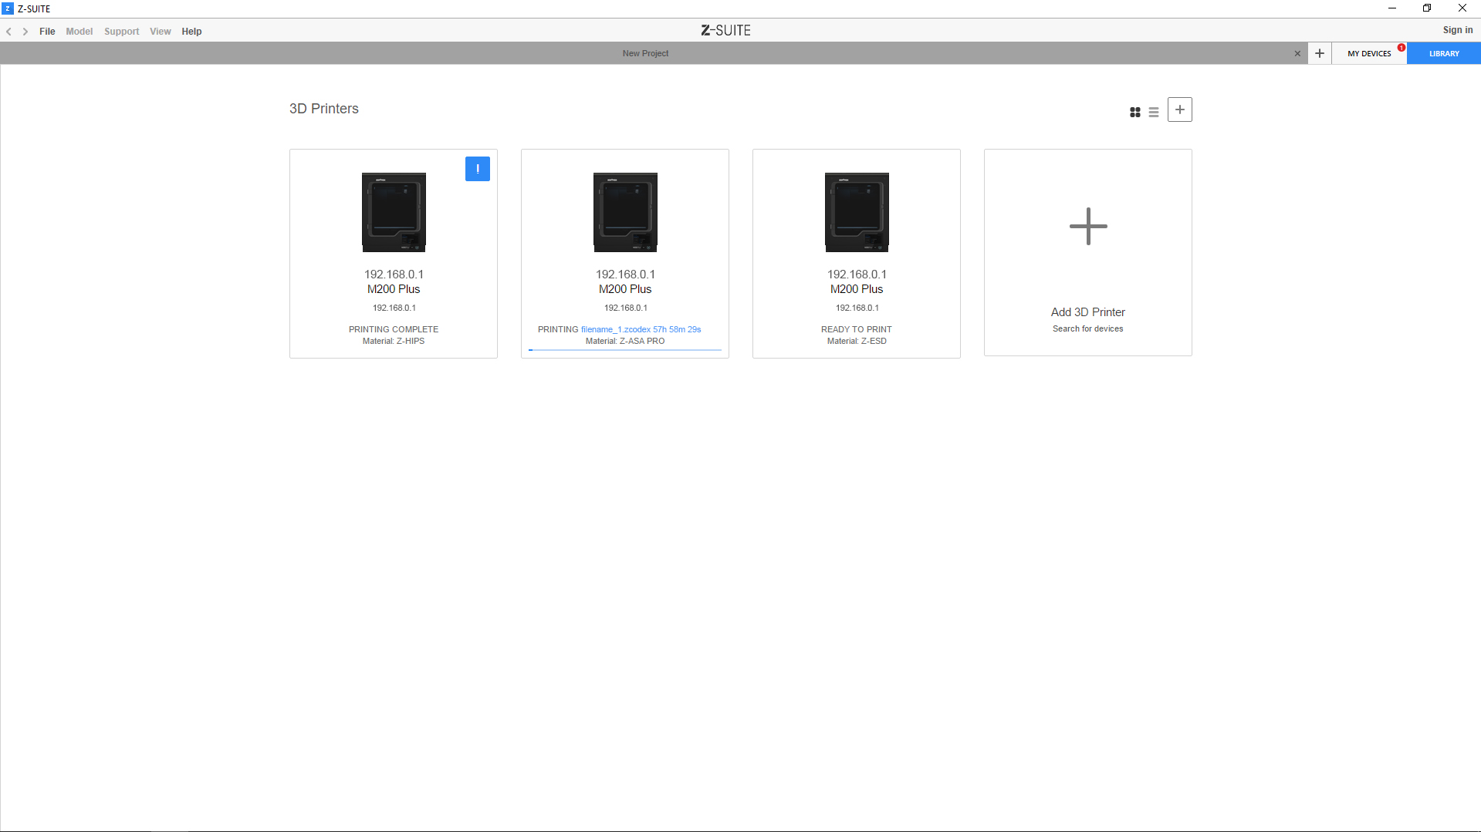Viewport: 1481px width, 832px height.
Task: Close the New Project tab
Action: click(x=1297, y=53)
